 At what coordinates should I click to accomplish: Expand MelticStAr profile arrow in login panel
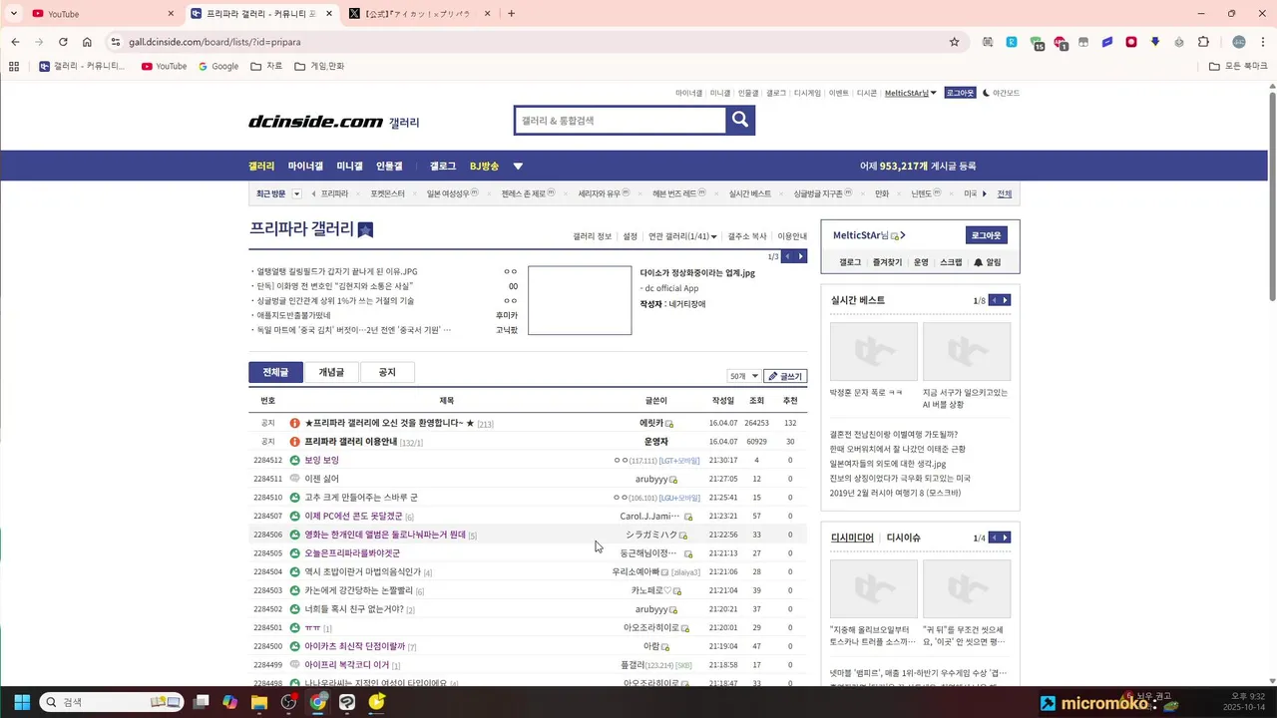coord(902,235)
